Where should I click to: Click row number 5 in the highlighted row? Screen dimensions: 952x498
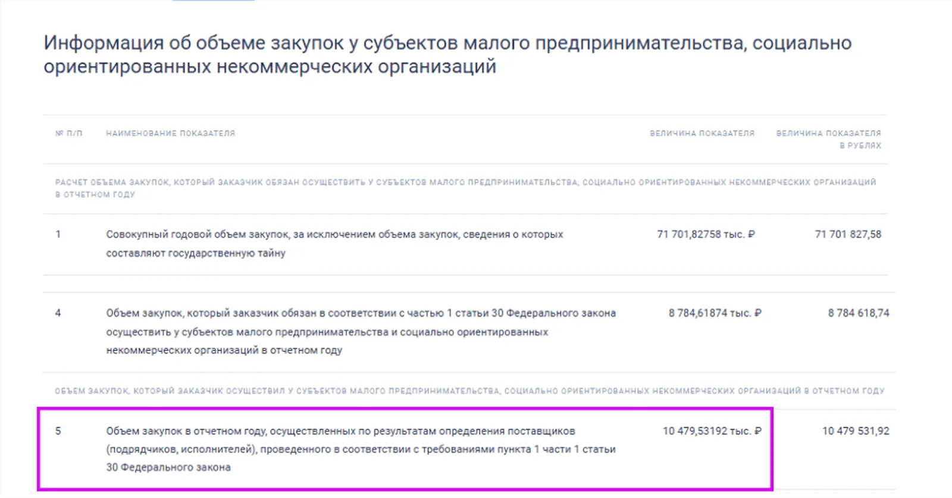click(58, 431)
